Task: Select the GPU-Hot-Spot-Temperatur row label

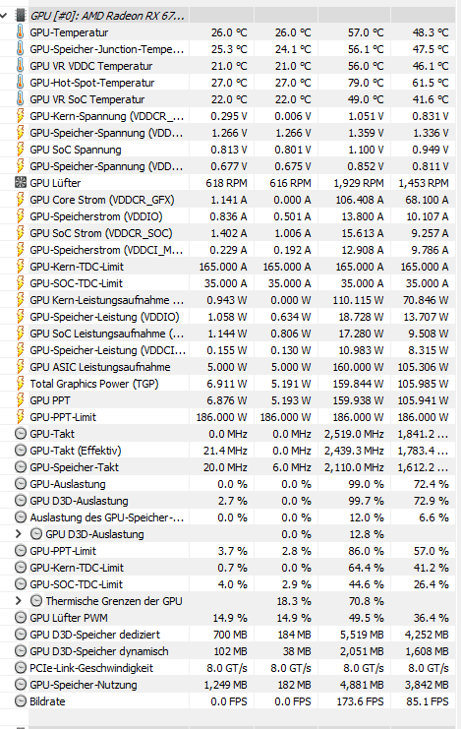Action: click(92, 83)
